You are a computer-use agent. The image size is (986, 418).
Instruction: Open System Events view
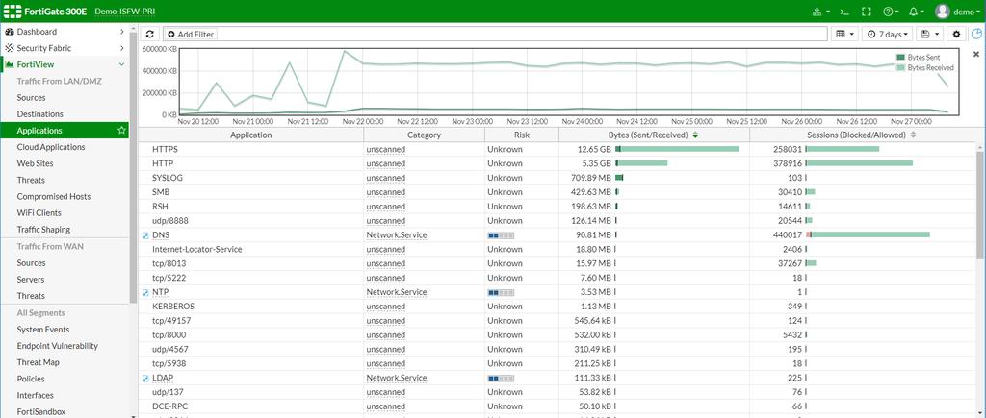coord(43,329)
